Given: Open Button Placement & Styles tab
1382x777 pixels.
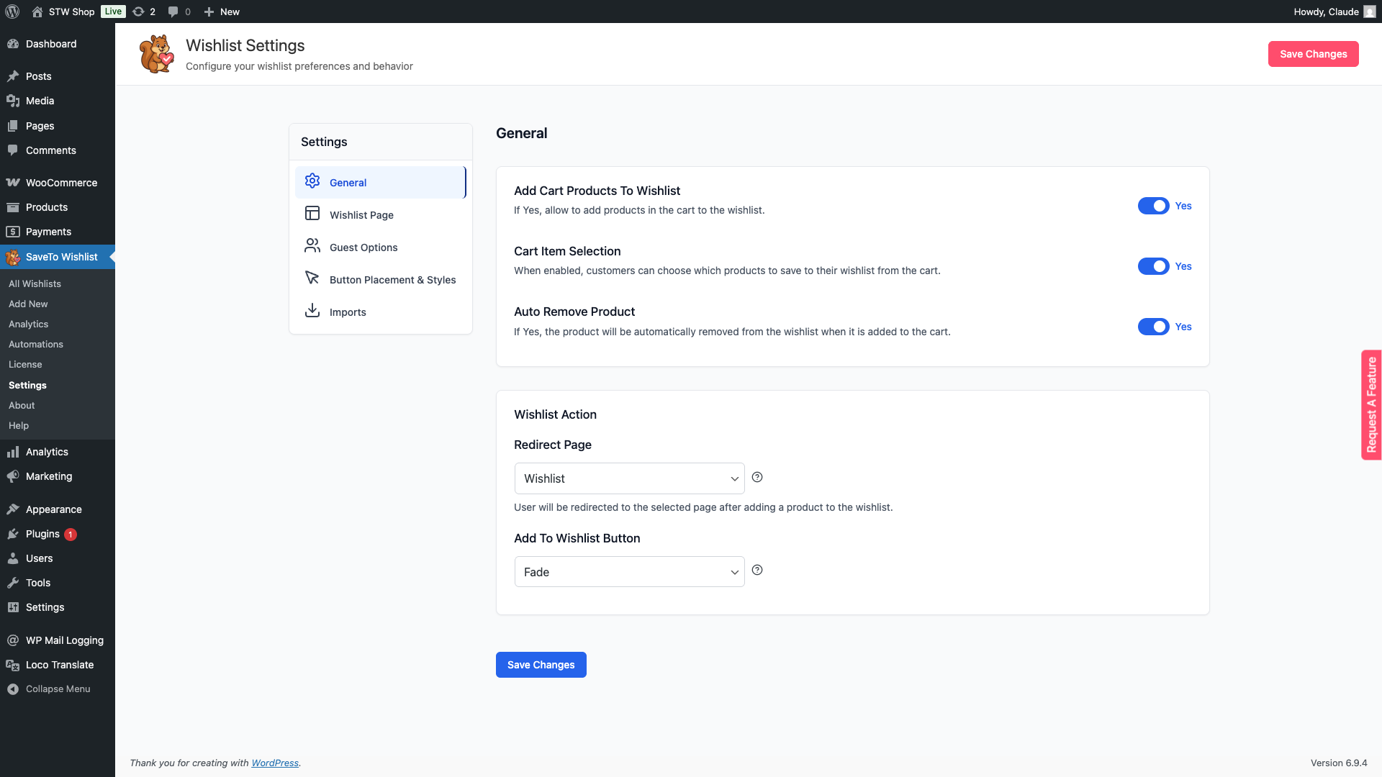Looking at the screenshot, I should click(x=380, y=279).
